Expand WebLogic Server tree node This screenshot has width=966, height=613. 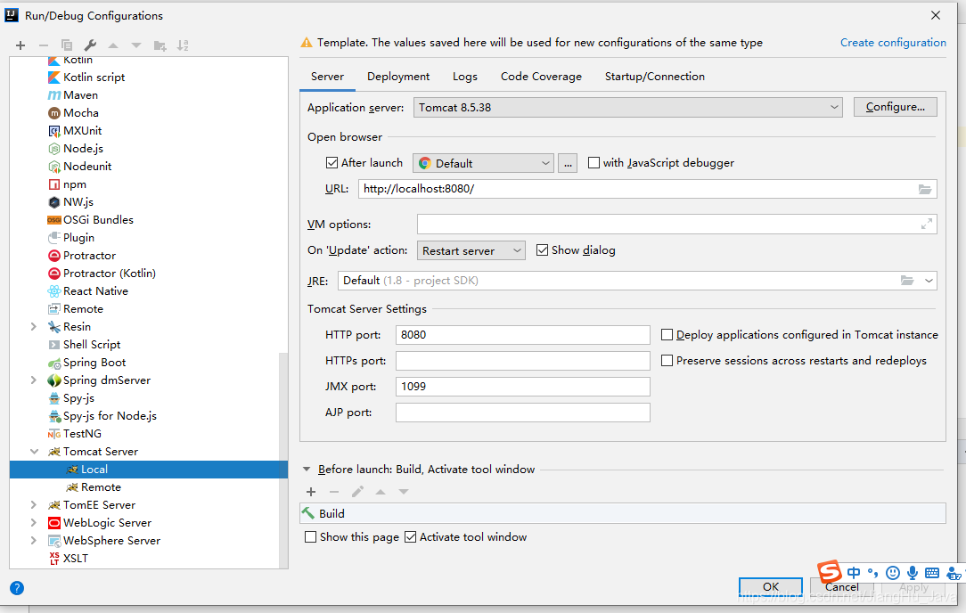coord(34,522)
